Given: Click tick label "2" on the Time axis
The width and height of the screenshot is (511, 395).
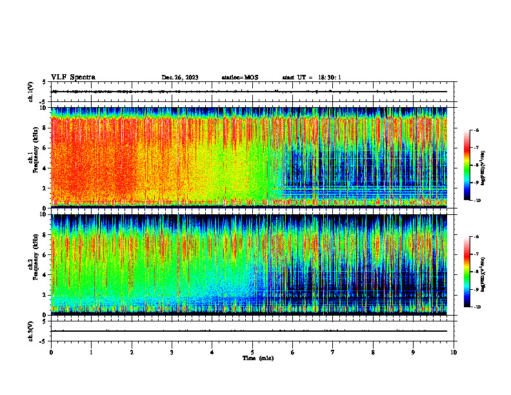Looking at the screenshot, I should coord(132,352).
